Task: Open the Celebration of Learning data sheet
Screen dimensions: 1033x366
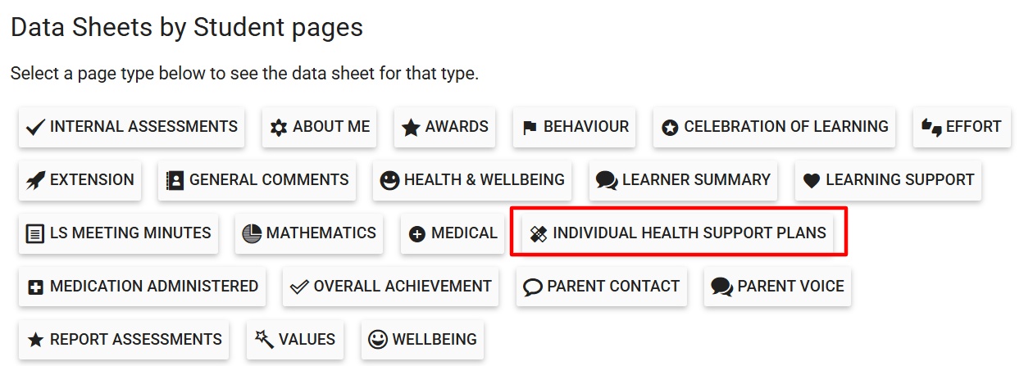Action: pyautogui.click(x=774, y=128)
